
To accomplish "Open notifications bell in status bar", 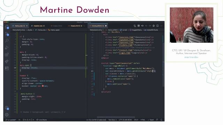I will click(x=161, y=120).
